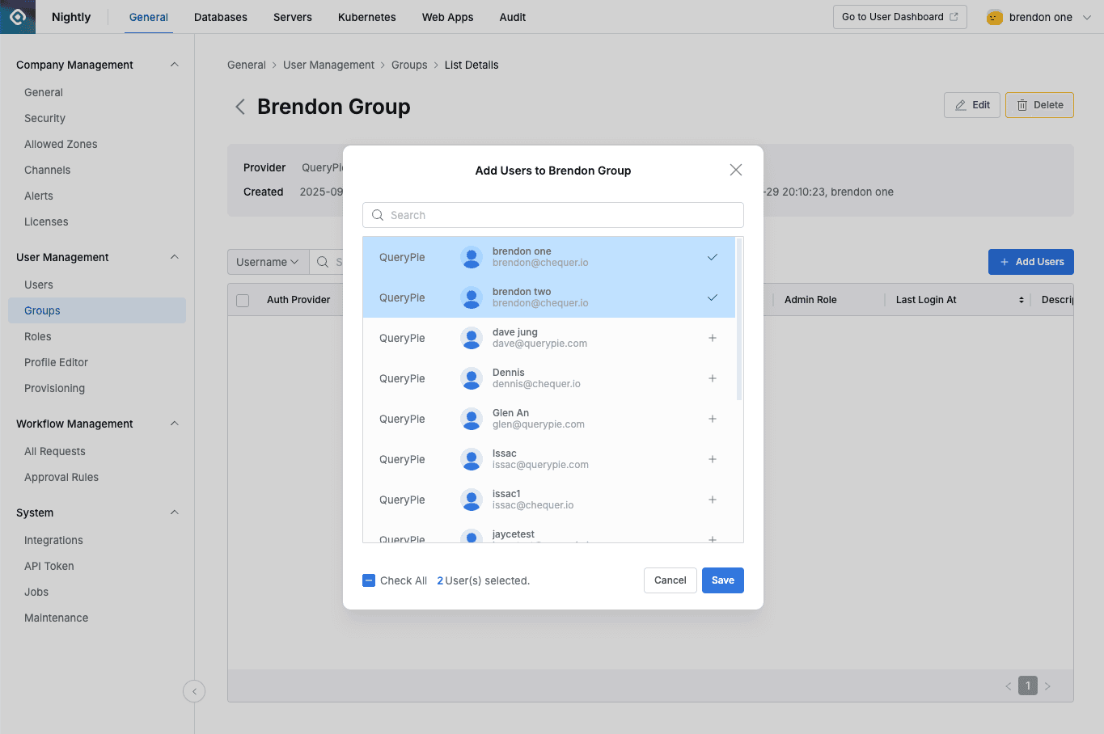Save the selected users
The width and height of the screenshot is (1104, 734).
point(722,580)
